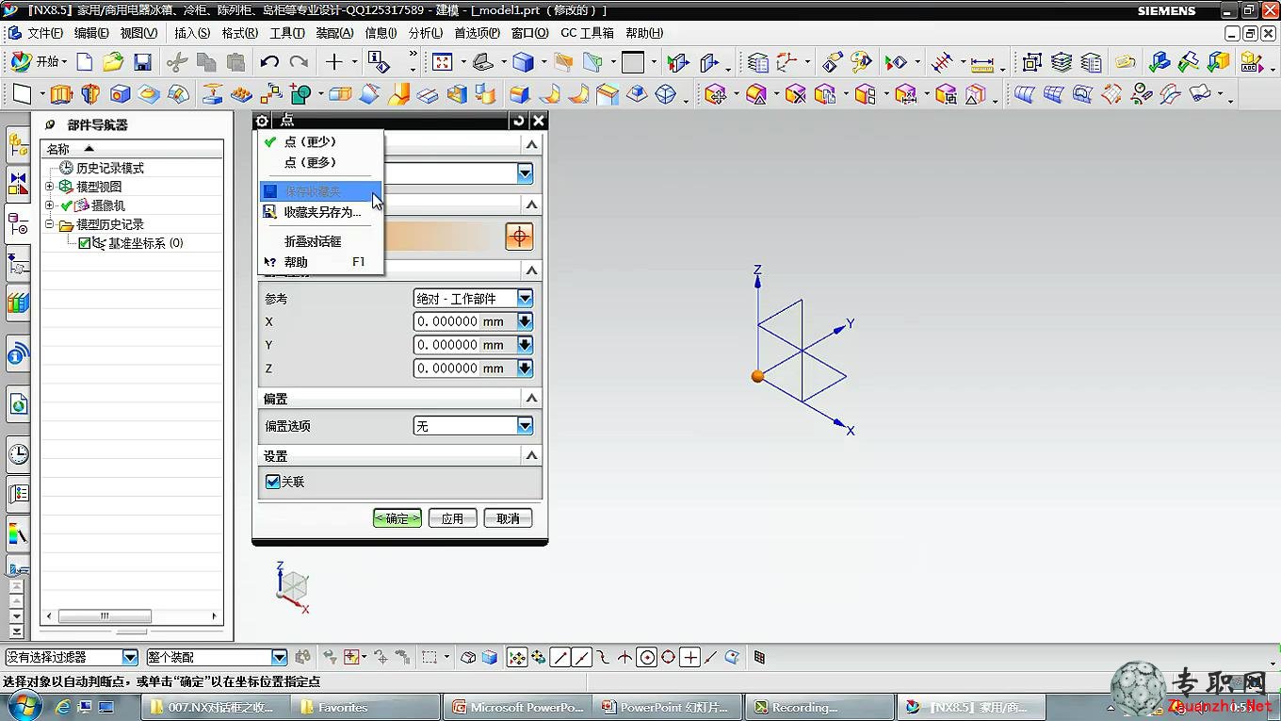
Task: Toggle the existing point plus snap icon
Action: click(x=690, y=658)
